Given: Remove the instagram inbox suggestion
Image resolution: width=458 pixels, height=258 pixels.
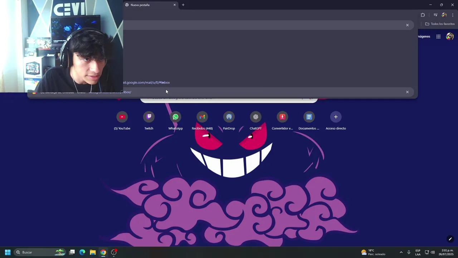Looking at the screenshot, I should click(x=407, y=92).
